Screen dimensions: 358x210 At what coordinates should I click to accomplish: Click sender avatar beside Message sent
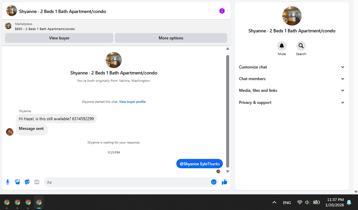(x=10, y=132)
